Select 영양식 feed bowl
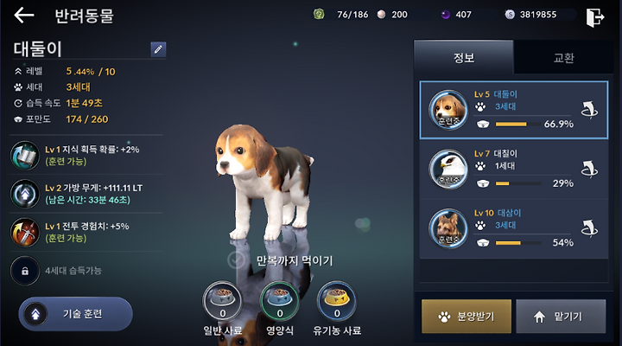The width and height of the screenshot is (622, 346). coord(280,301)
